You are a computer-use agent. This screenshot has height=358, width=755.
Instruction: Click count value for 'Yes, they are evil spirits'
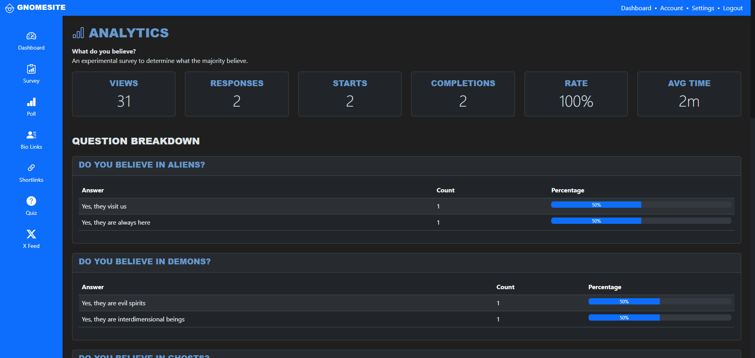[x=498, y=303]
